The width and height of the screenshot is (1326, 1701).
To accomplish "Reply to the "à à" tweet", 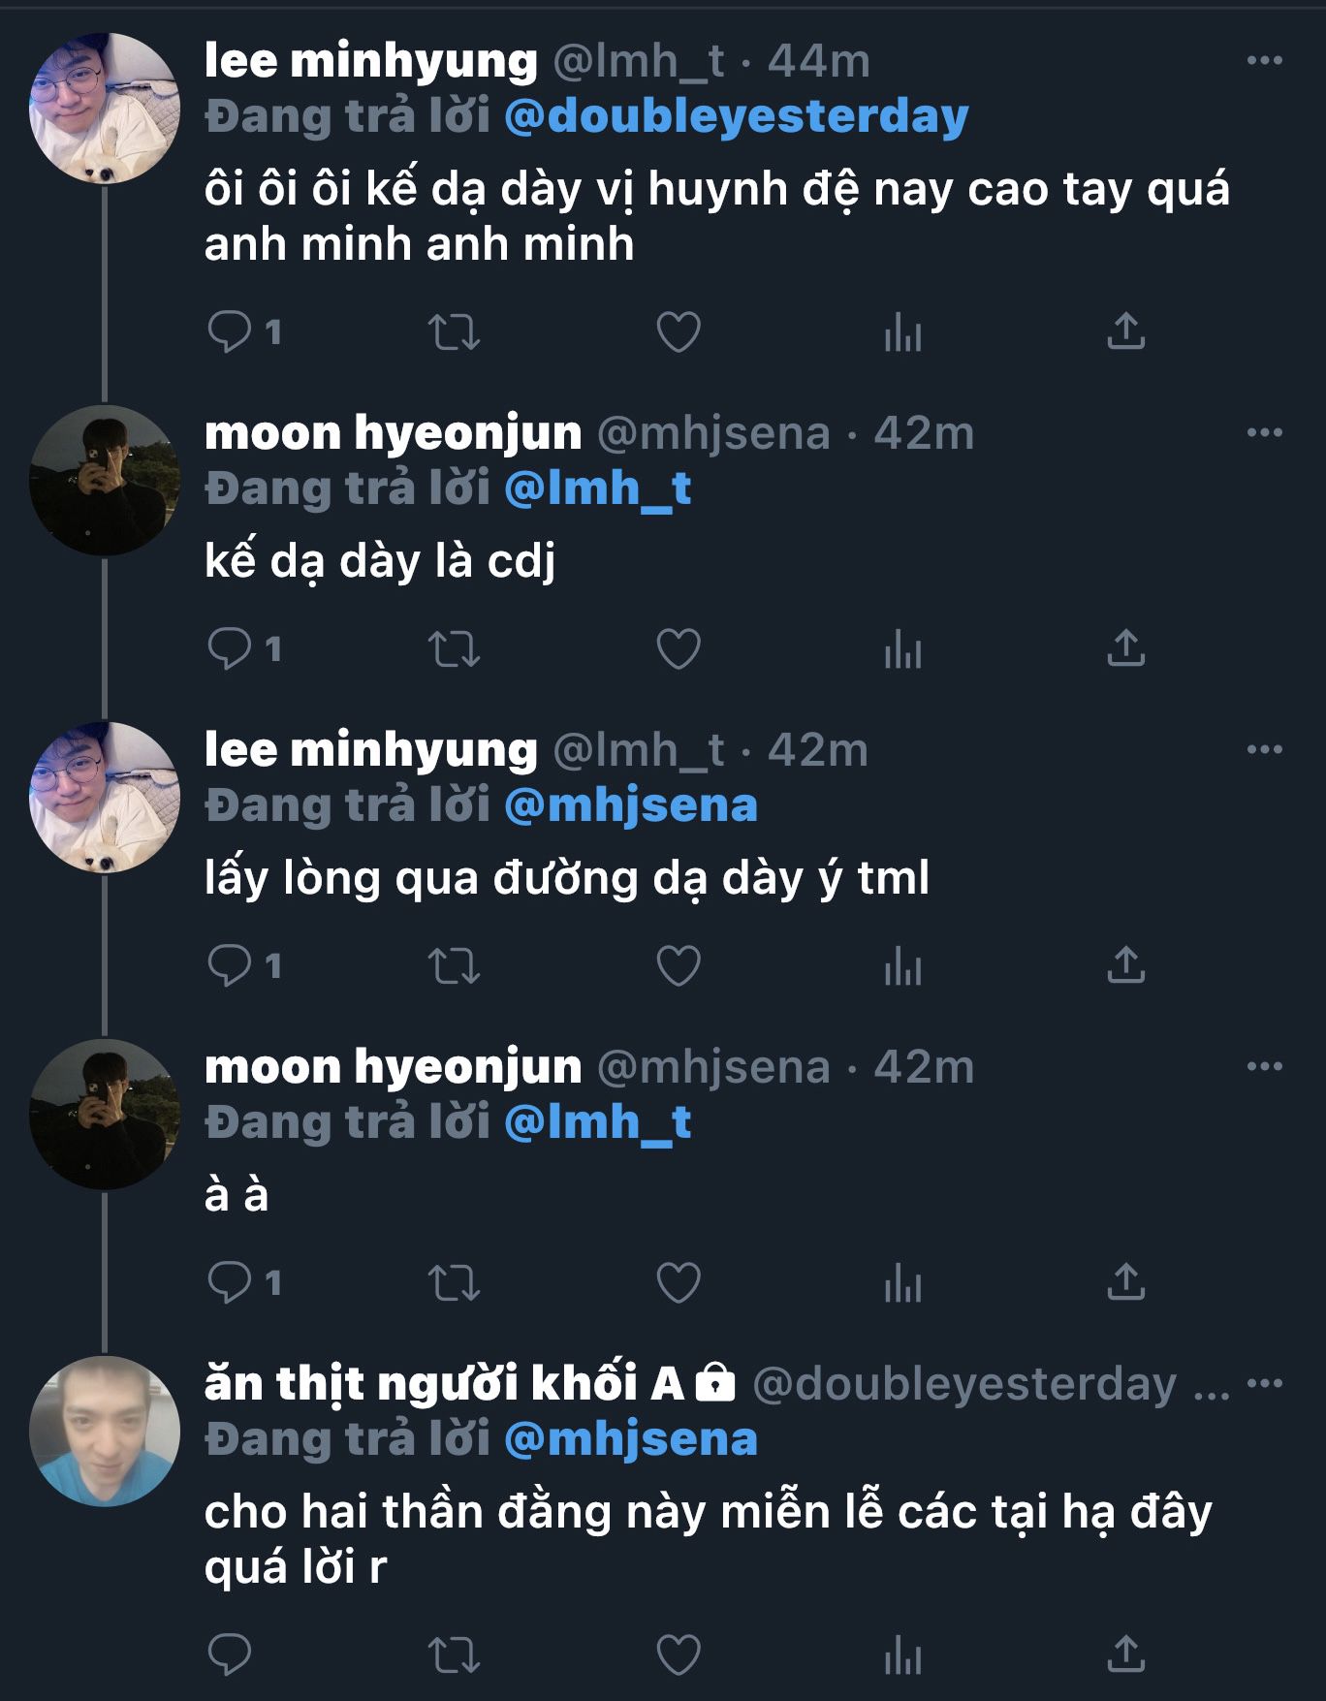I will click(x=230, y=1282).
